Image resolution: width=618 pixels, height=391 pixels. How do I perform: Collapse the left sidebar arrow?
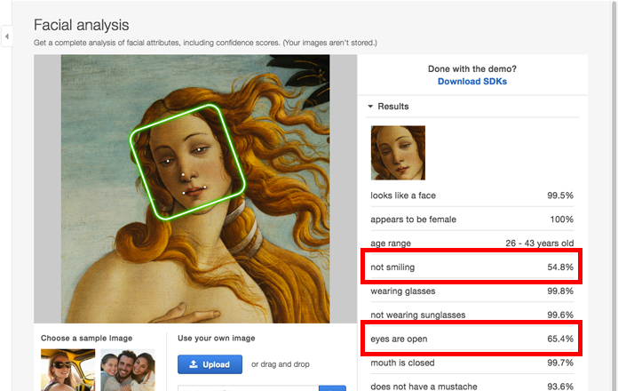[x=7, y=36]
